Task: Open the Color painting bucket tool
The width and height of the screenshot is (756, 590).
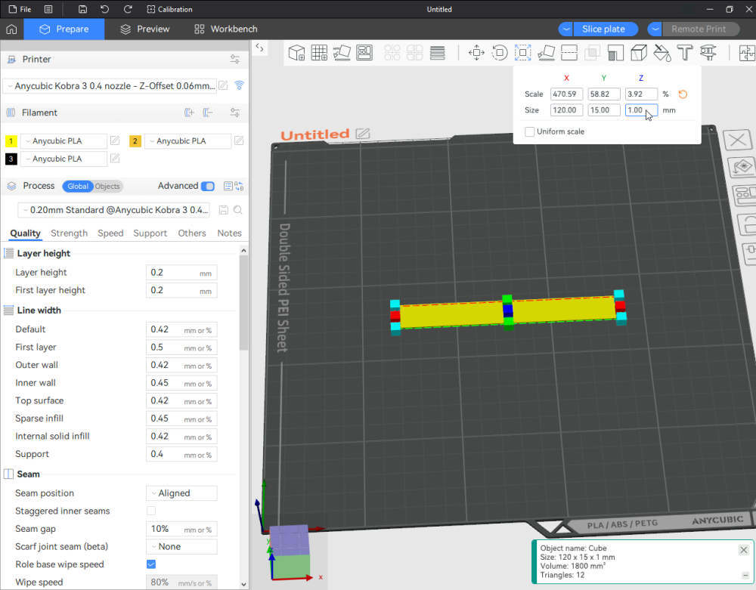Action: (x=662, y=52)
